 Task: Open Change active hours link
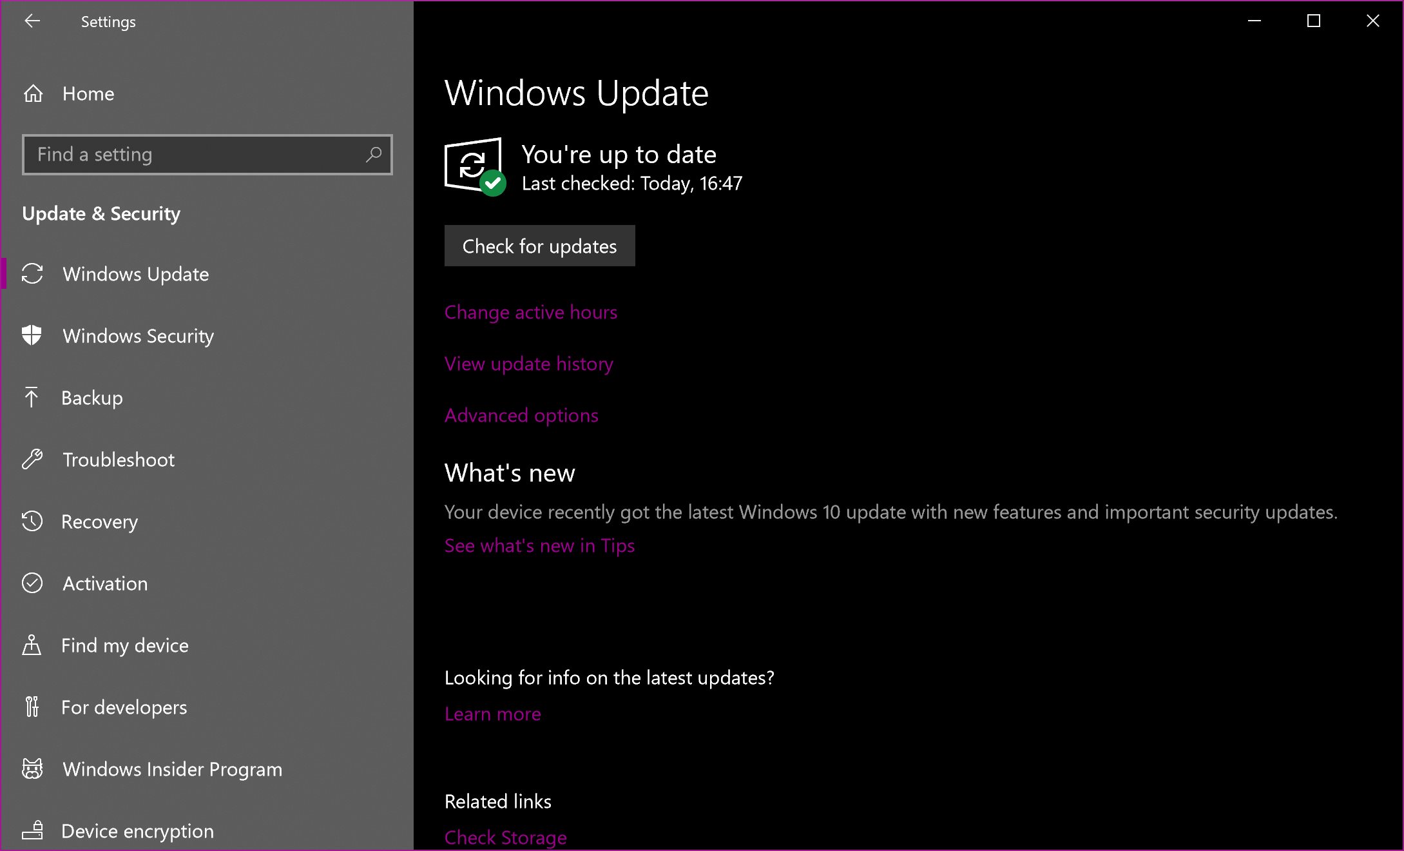tap(531, 313)
